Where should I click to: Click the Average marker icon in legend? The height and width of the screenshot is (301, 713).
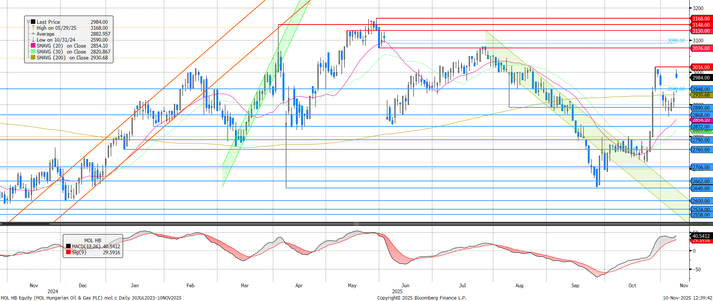[33, 34]
